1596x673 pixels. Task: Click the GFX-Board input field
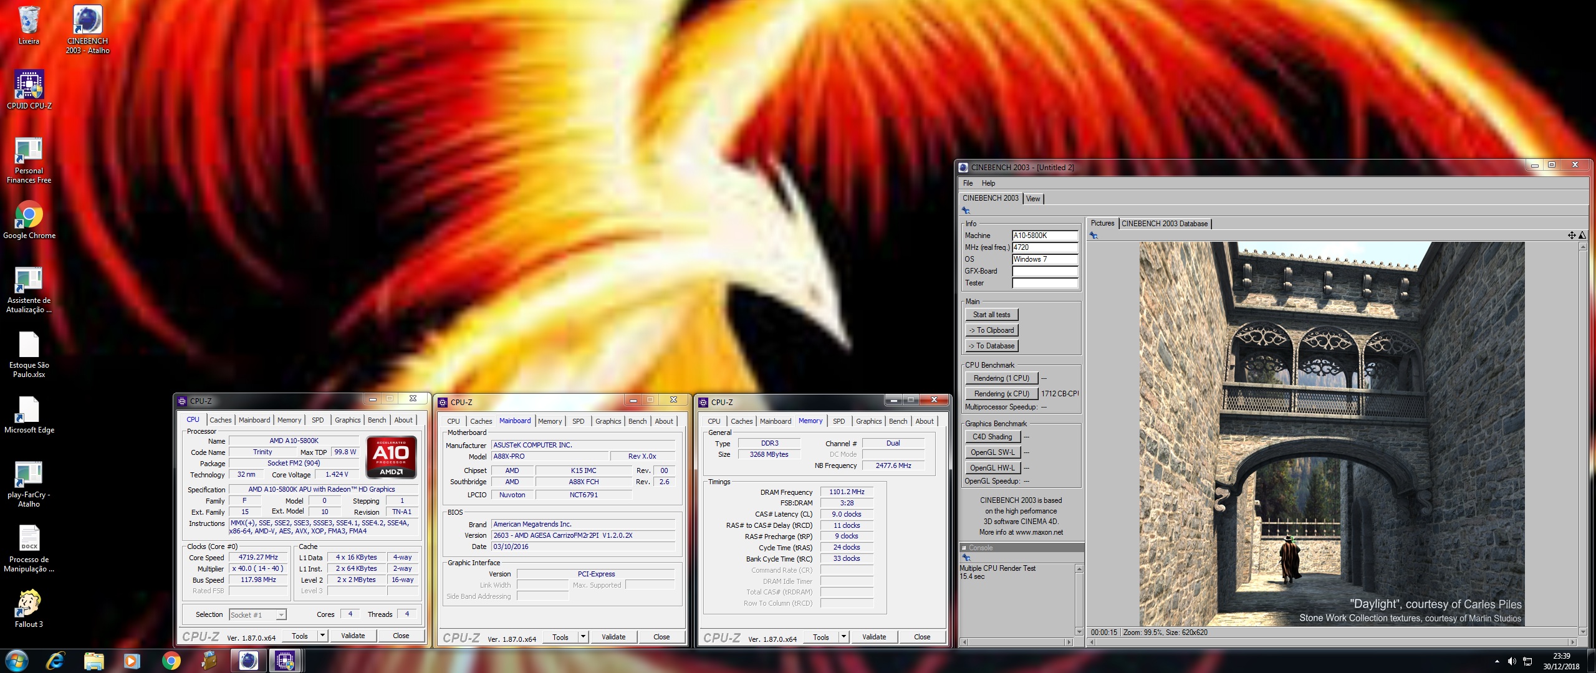[1045, 271]
